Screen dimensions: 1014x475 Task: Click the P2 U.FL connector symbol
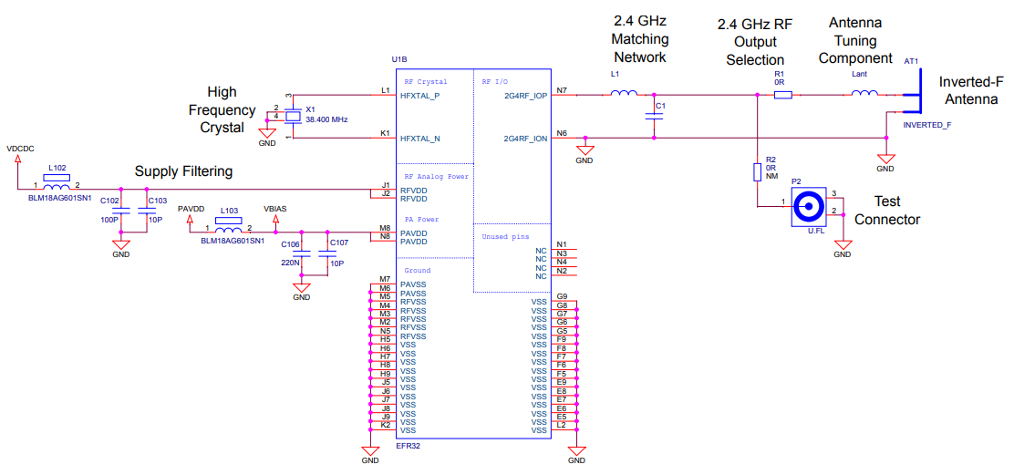click(809, 208)
